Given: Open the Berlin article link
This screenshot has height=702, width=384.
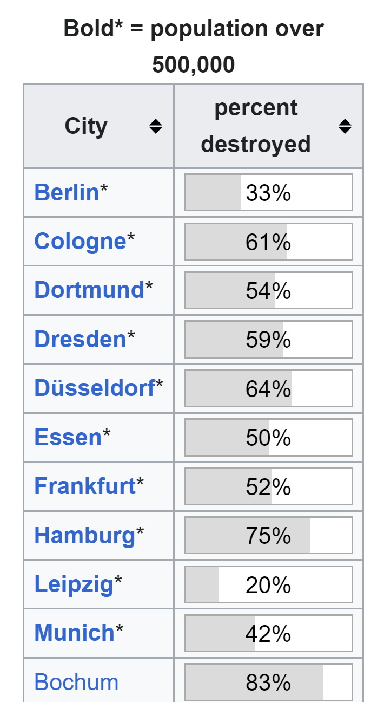Looking at the screenshot, I should tap(67, 192).
